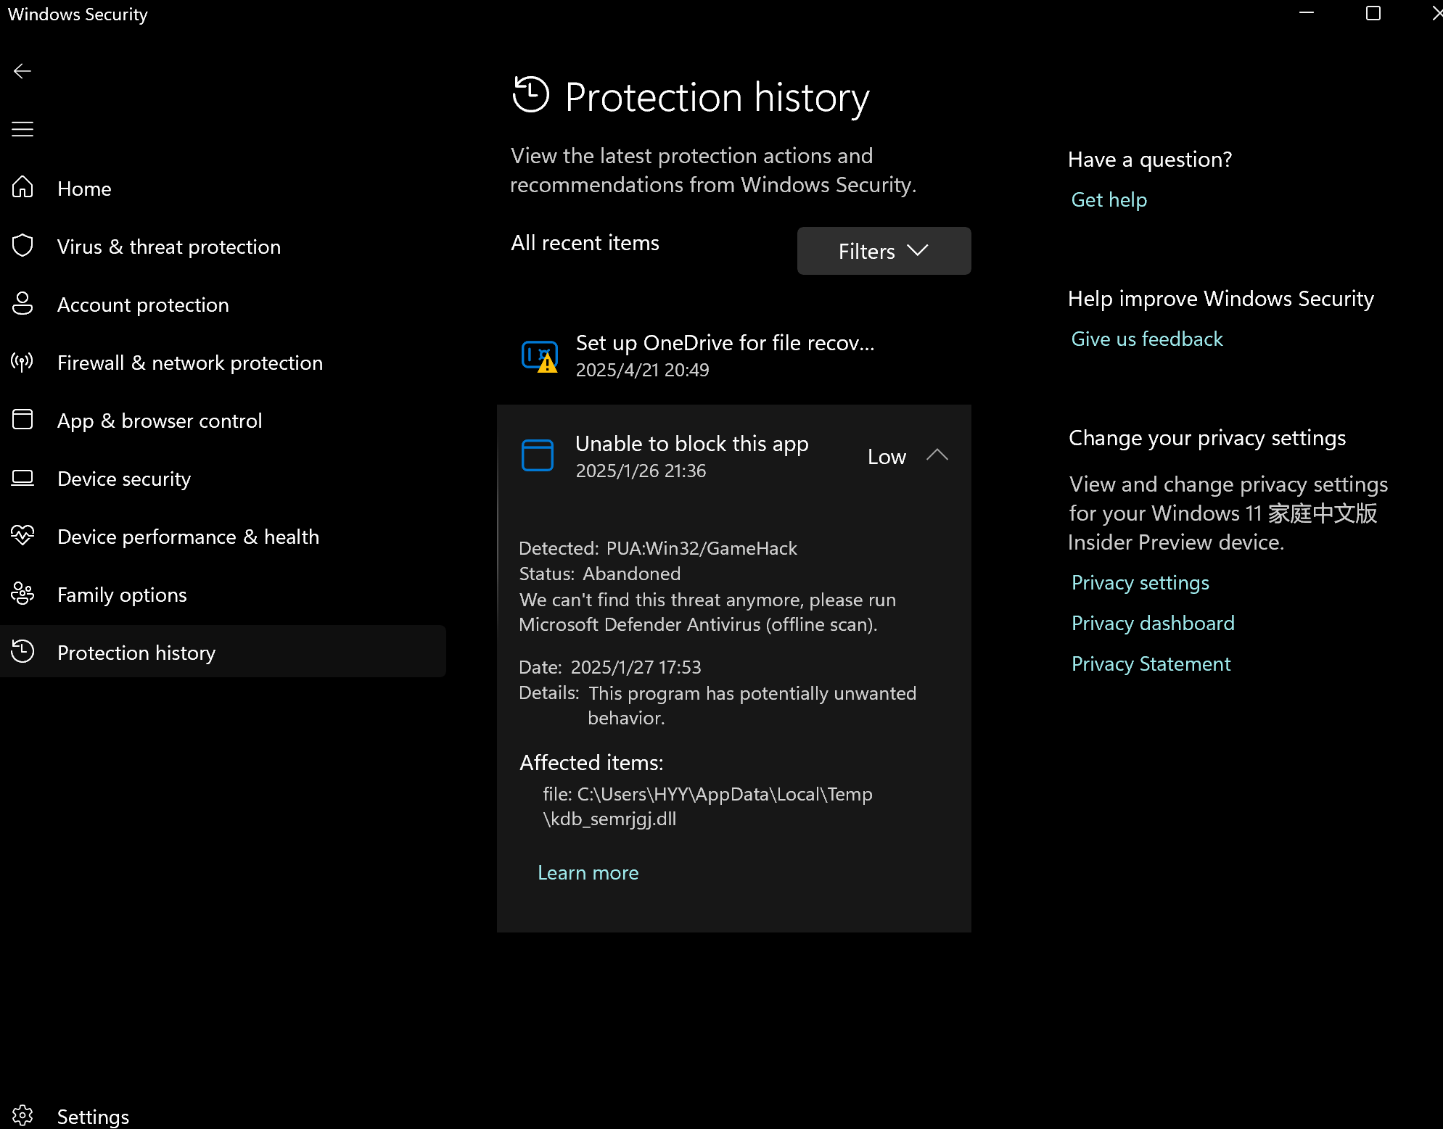Open App & browser control
Image resolution: width=1443 pixels, height=1129 pixels.
pyautogui.click(x=160, y=421)
